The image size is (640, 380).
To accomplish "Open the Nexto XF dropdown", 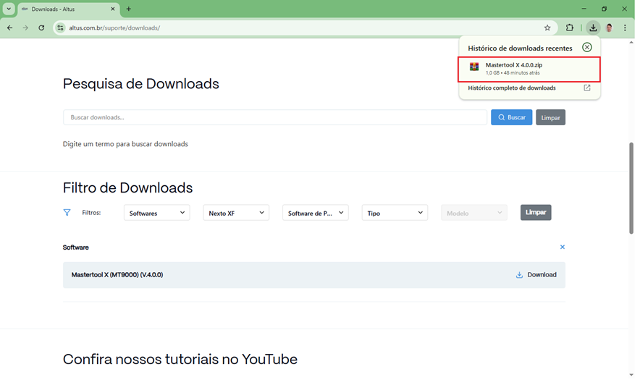I will [x=236, y=213].
